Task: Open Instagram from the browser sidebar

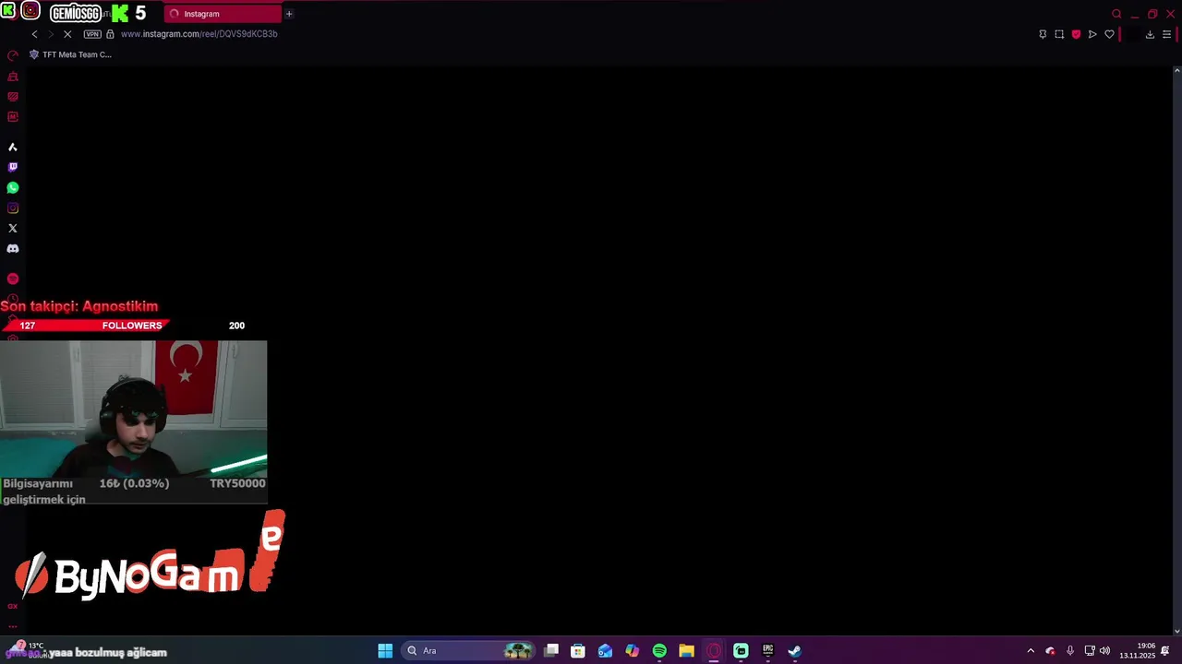Action: 13,208
